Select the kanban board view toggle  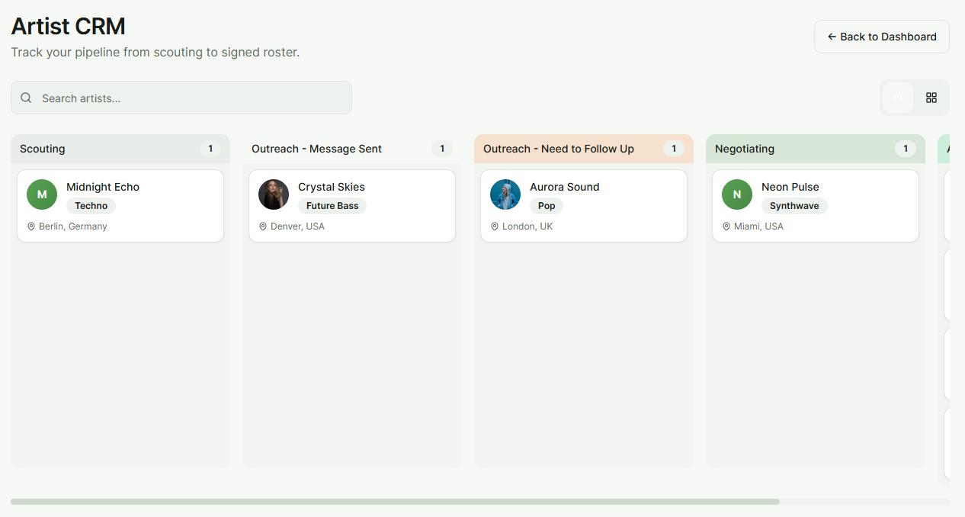pyautogui.click(x=898, y=98)
